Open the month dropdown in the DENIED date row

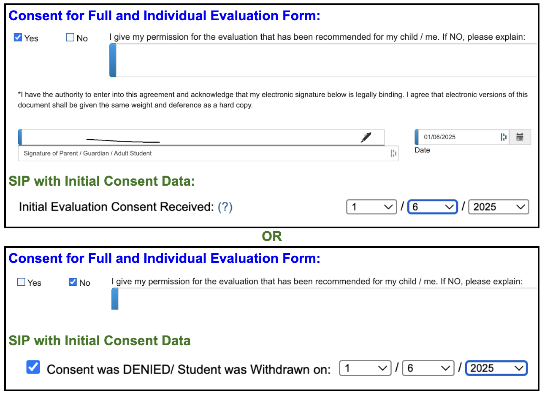coord(365,368)
